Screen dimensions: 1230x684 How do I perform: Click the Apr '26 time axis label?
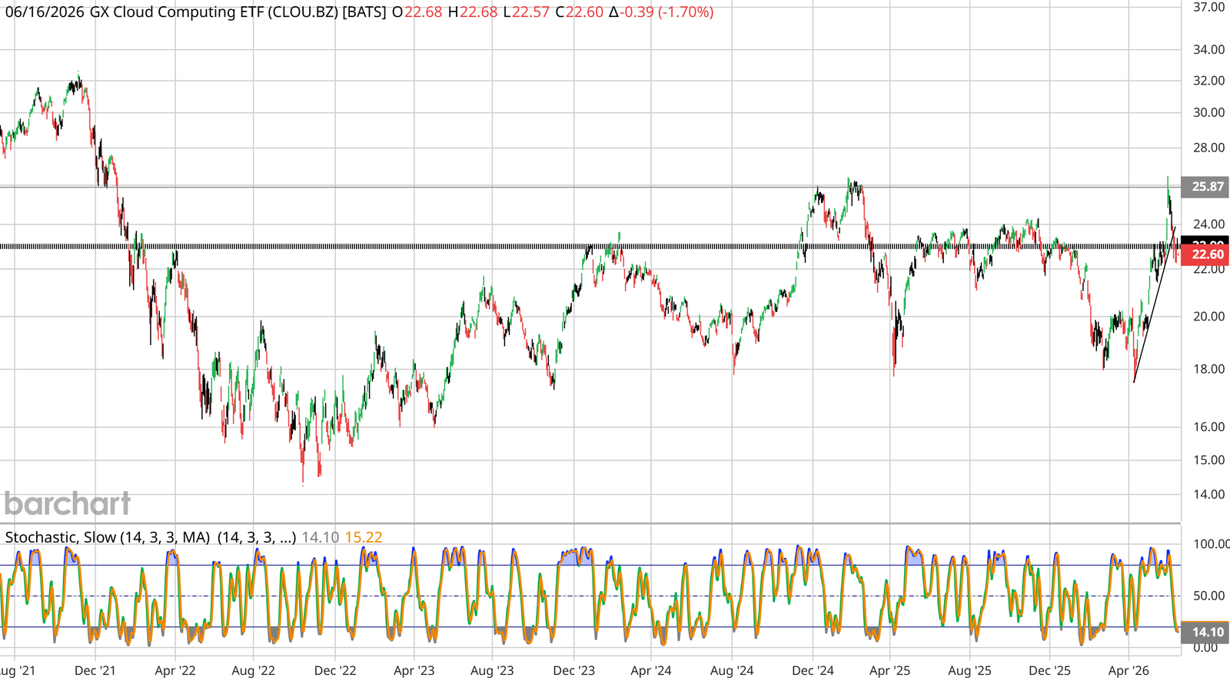tap(1129, 671)
